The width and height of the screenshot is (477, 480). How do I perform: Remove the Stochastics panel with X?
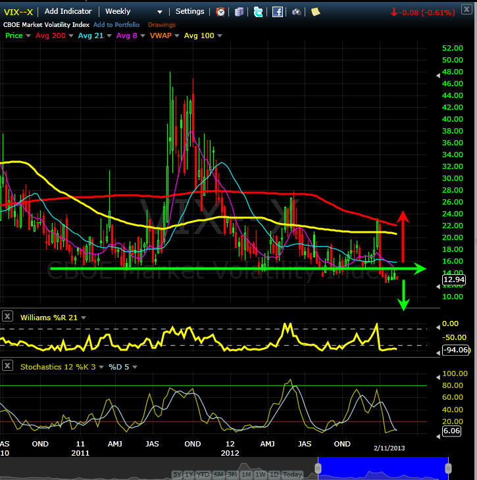(8, 366)
